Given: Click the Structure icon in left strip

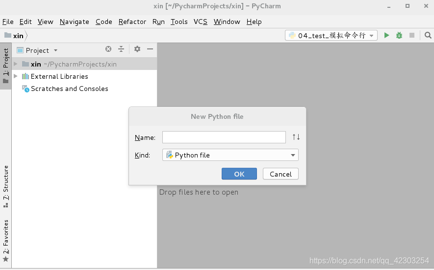Looking at the screenshot, I should click(5, 205).
